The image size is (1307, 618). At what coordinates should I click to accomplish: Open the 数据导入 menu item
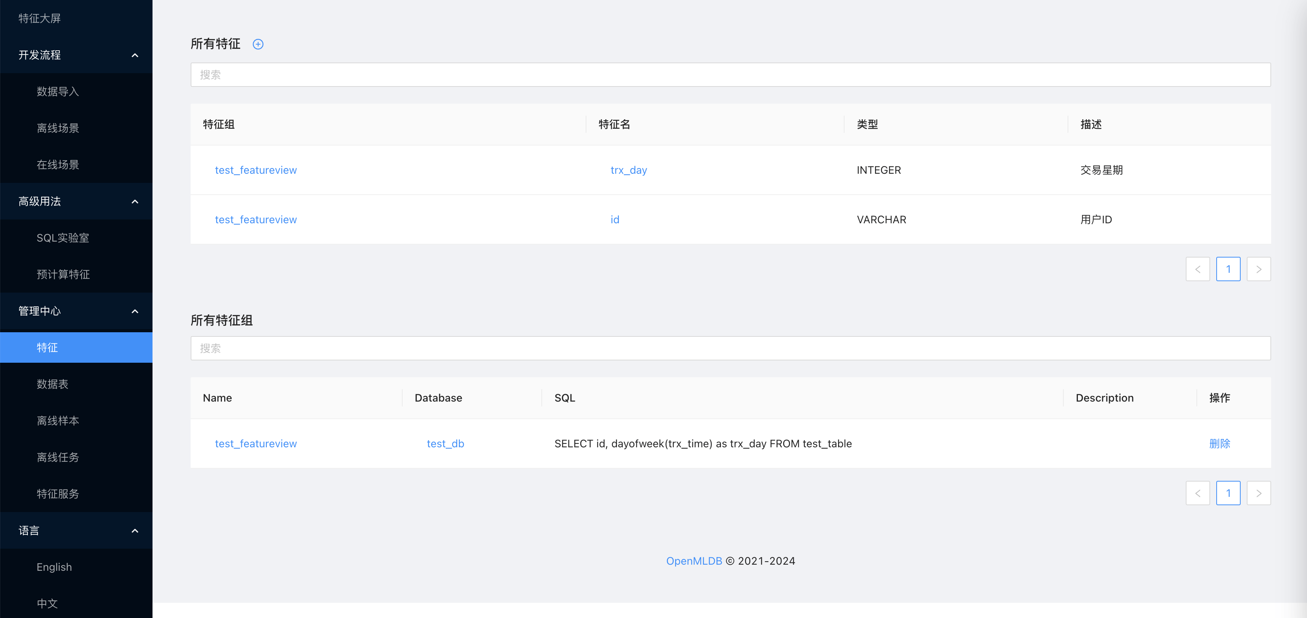click(58, 91)
